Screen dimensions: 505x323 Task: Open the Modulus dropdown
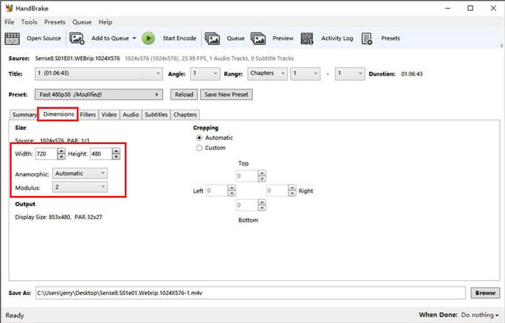coord(80,187)
